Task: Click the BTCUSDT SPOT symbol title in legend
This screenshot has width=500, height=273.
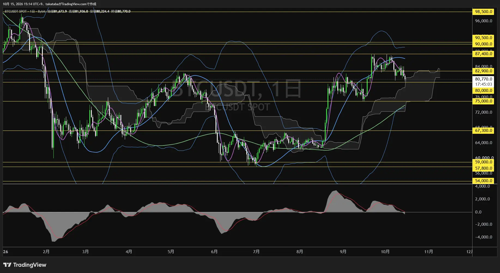Action: (x=16, y=11)
